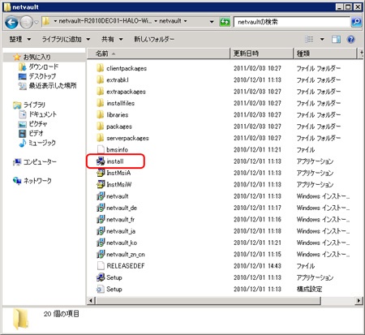
Task: Open the ライブラリに追加 menu
Action: pos(66,39)
